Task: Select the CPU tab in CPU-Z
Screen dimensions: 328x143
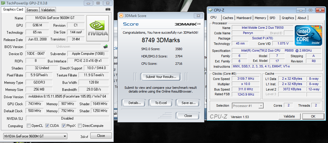Action: click(213, 18)
